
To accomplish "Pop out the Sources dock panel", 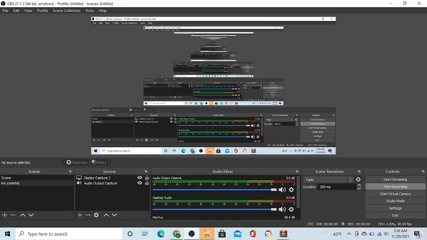I will tap(146, 171).
